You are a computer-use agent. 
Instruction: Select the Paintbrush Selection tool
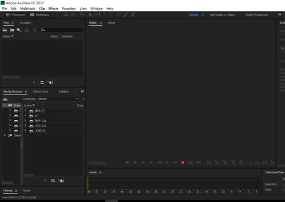pyautogui.click(x=126, y=15)
